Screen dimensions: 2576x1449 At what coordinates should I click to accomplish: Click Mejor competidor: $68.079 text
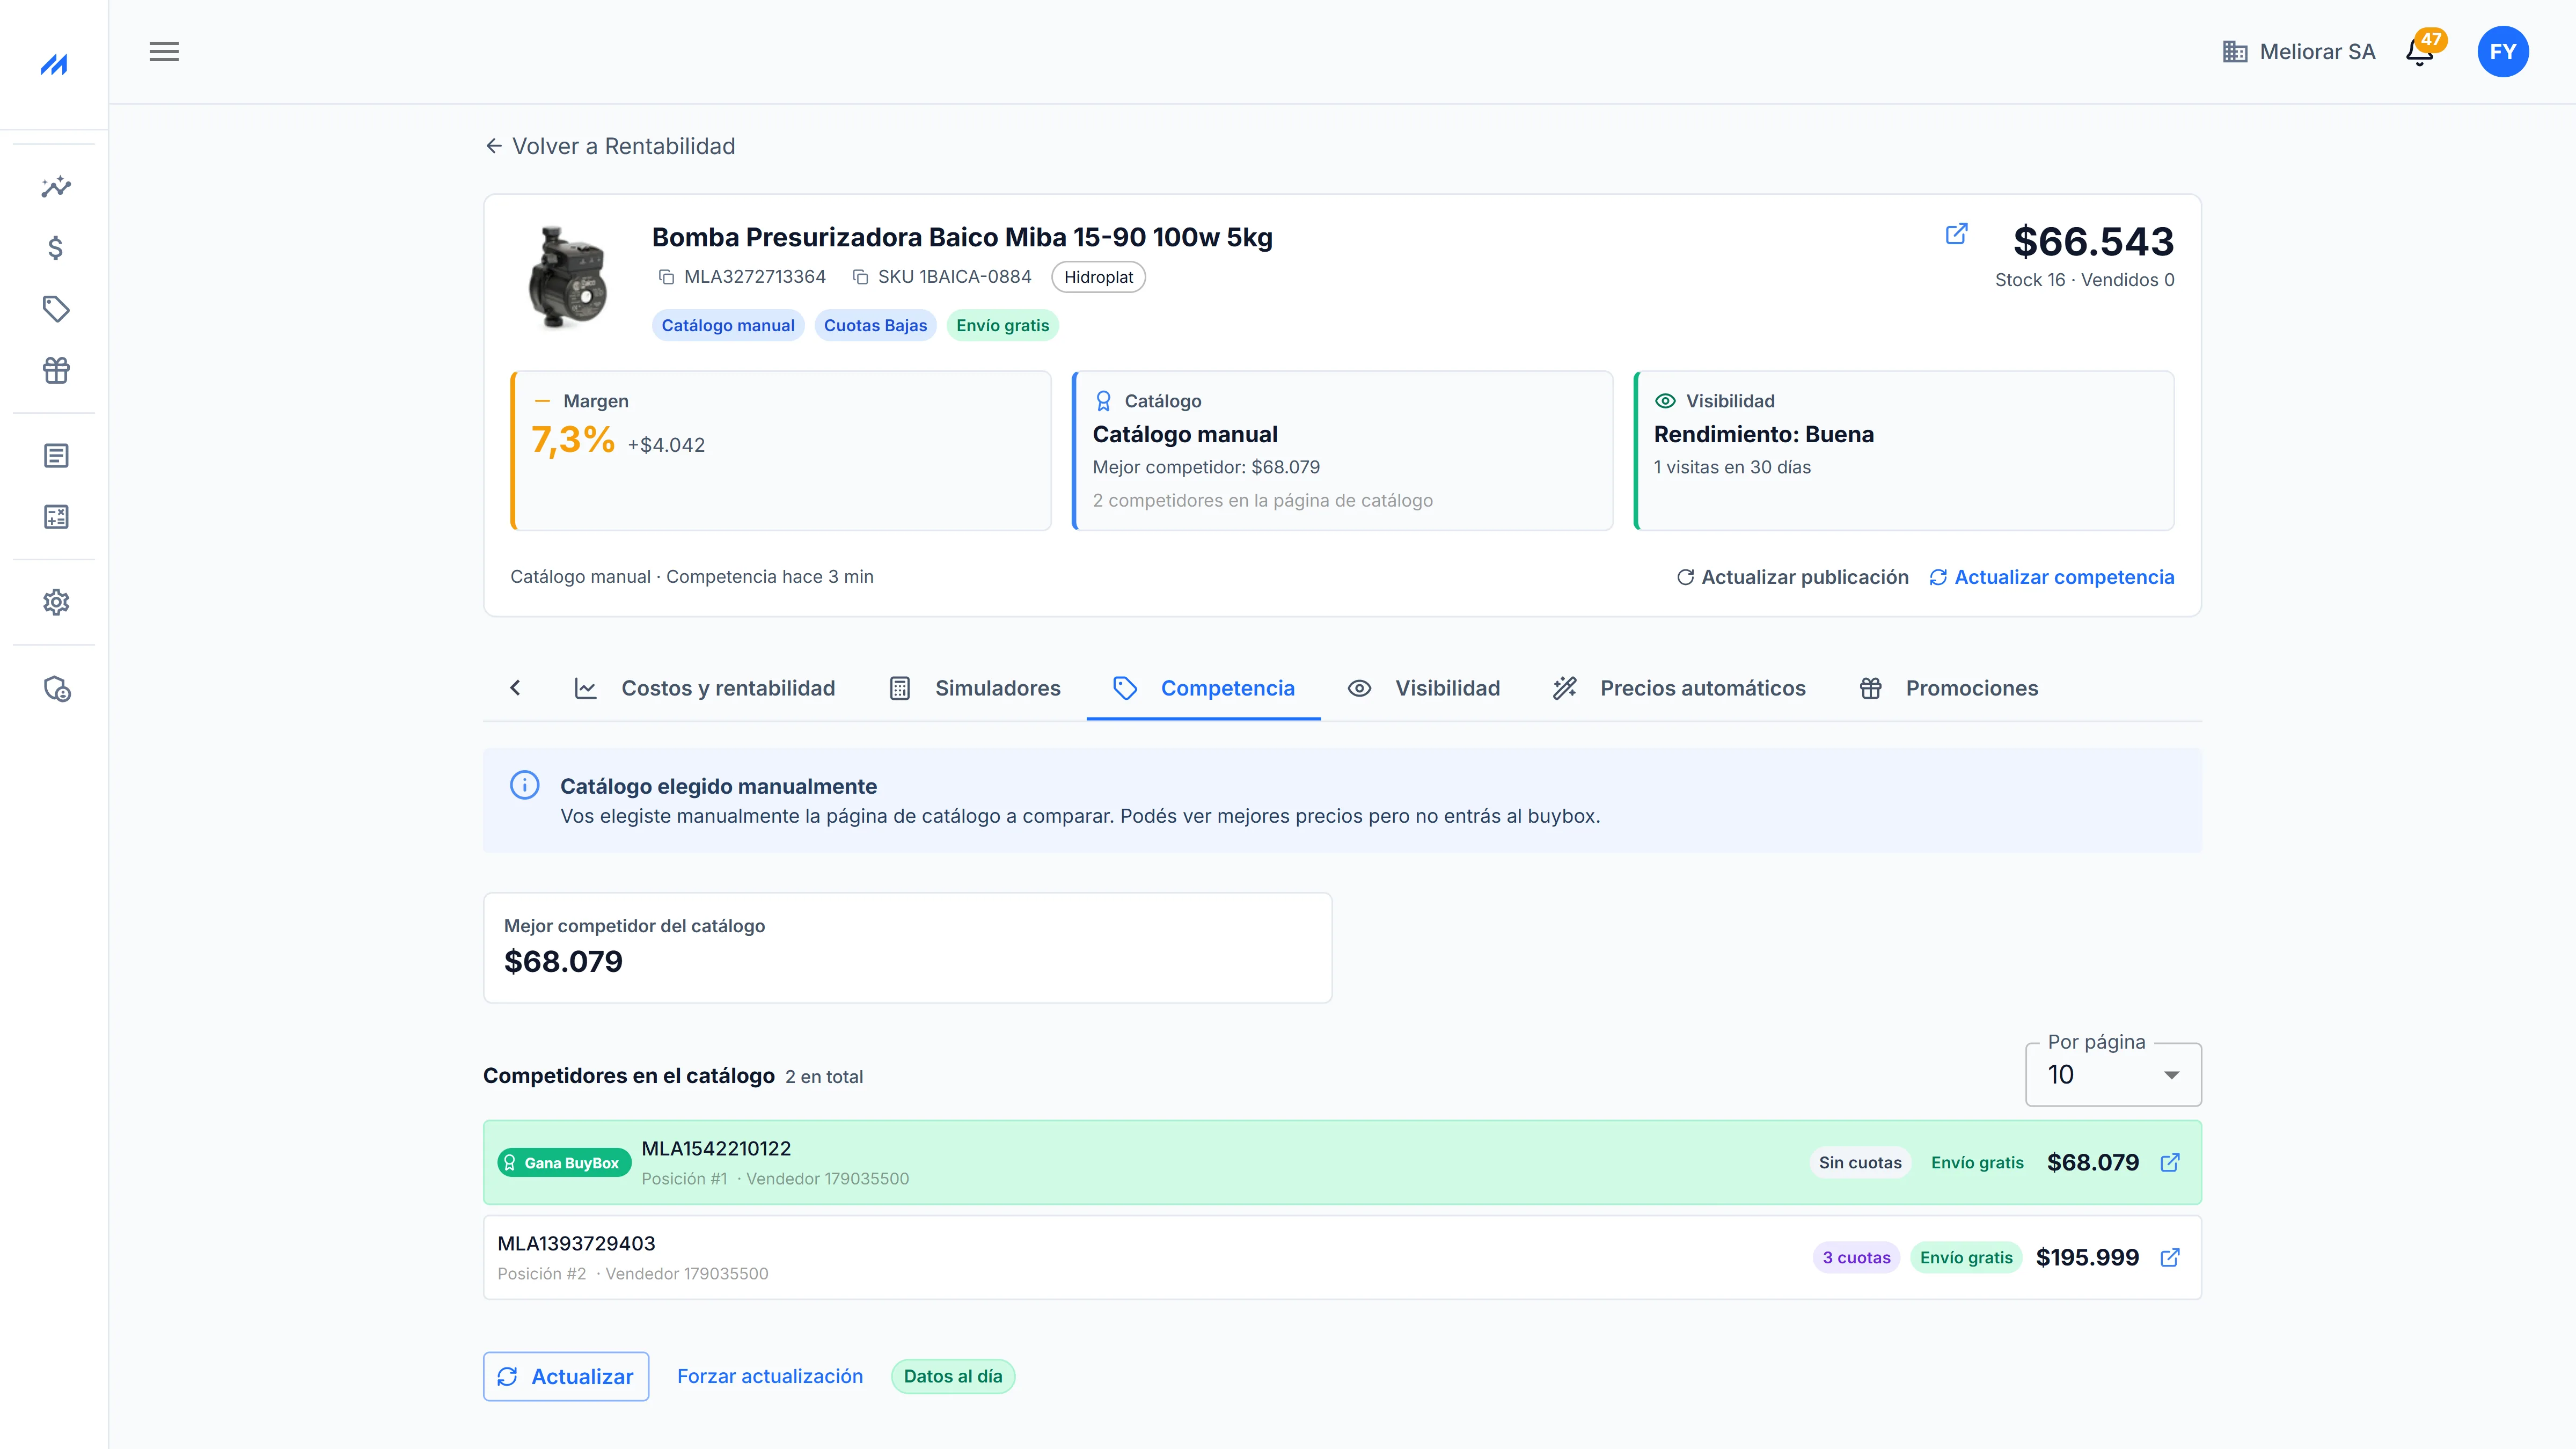[x=1206, y=467]
